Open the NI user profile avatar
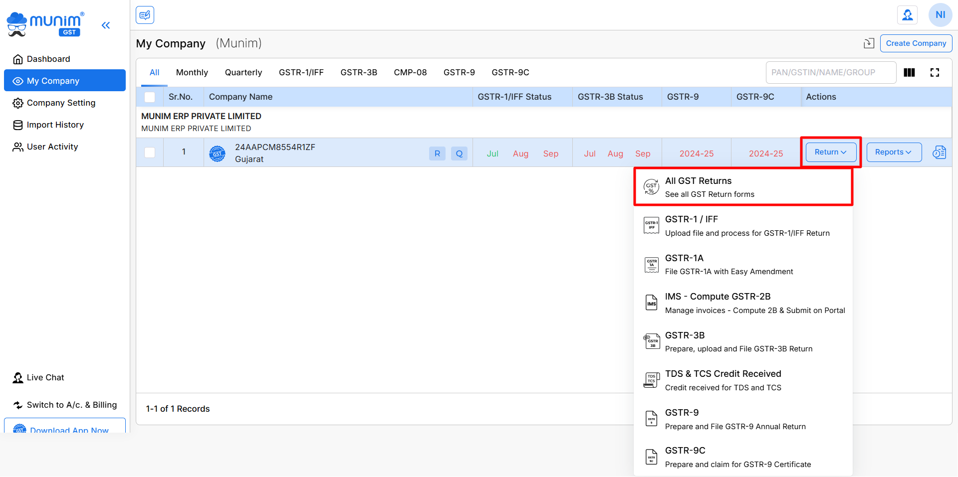The image size is (958, 477). click(x=940, y=15)
